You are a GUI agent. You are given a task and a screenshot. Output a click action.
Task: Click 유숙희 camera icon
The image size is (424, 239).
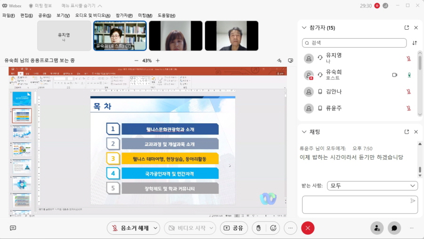click(x=394, y=75)
